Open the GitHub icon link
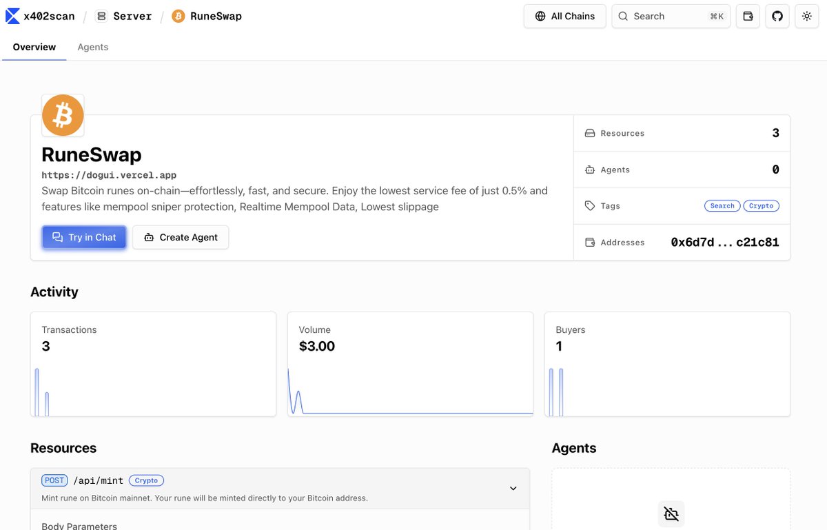Screen dimensions: 827x530 click(777, 16)
